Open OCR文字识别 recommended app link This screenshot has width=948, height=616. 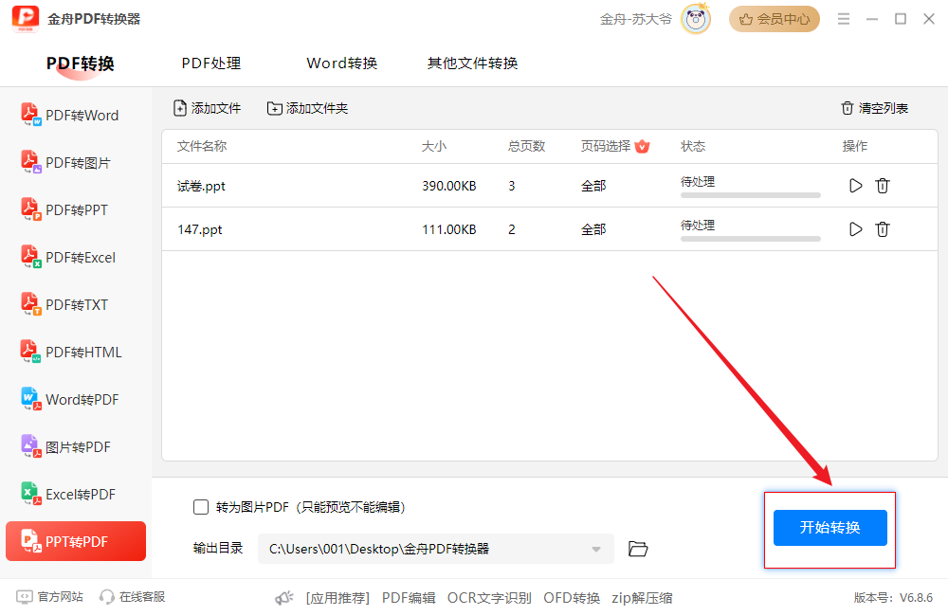click(x=489, y=598)
